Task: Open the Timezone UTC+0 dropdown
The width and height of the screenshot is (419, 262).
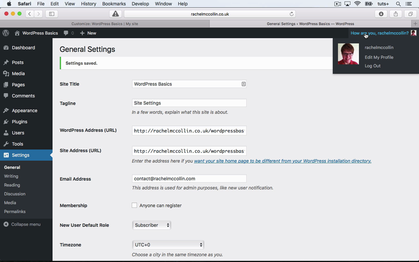Action: coord(168,245)
